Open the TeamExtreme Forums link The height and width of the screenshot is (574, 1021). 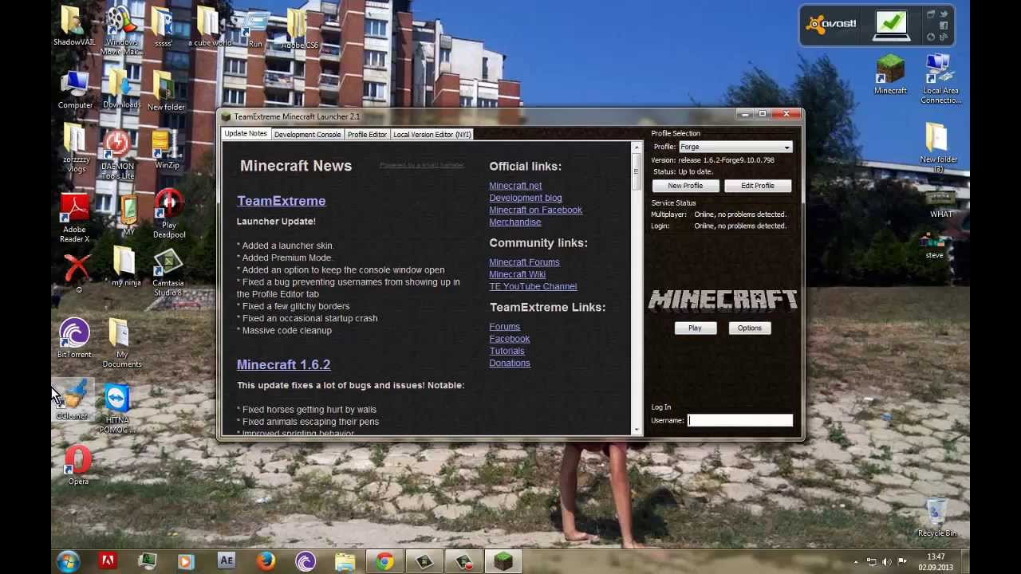tap(504, 327)
